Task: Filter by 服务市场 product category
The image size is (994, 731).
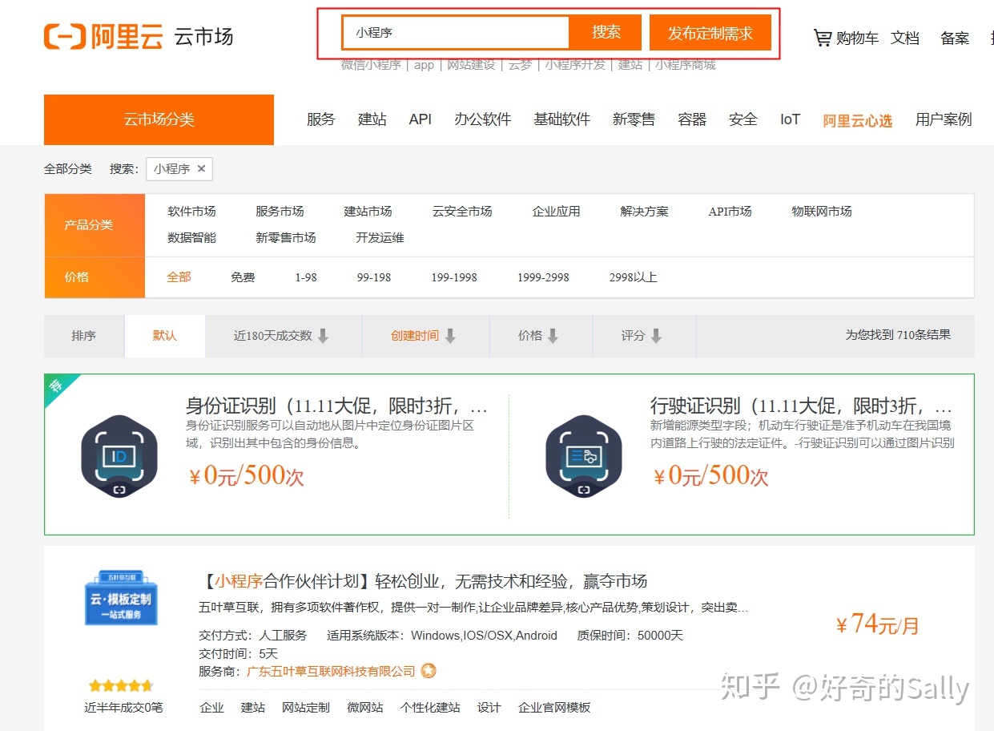Action: pos(280,212)
